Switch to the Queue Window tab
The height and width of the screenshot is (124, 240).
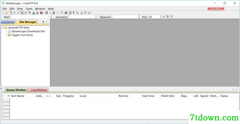(16, 90)
